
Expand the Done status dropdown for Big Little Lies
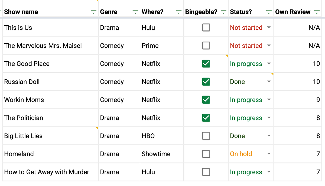coord(269,136)
